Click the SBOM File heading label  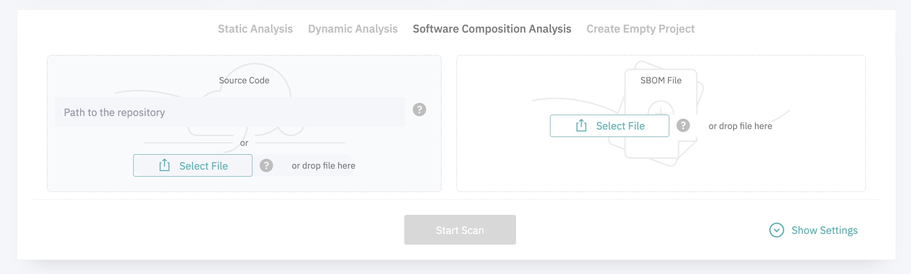point(660,81)
